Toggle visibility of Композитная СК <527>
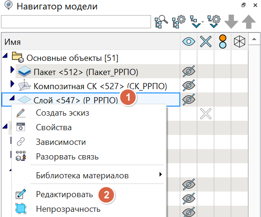The height and width of the screenshot is (217, 261). 189,85
